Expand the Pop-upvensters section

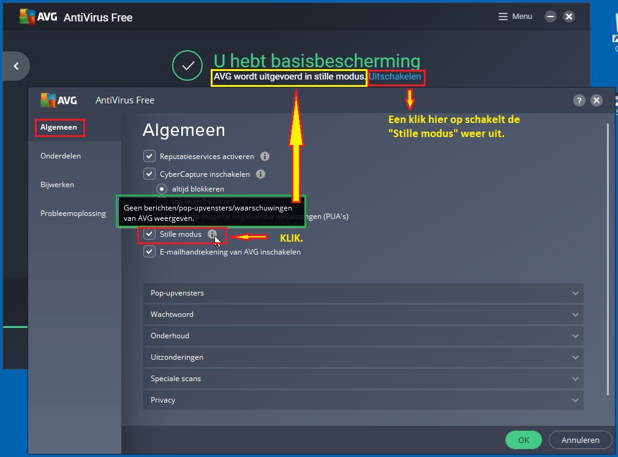point(363,293)
